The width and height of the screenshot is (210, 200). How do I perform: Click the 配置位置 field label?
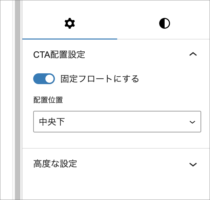48,100
